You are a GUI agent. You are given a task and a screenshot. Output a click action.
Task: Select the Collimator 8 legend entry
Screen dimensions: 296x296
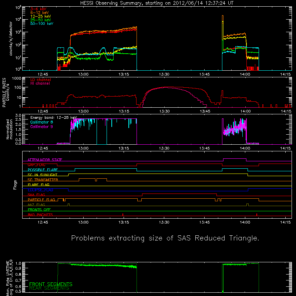(x=41, y=122)
